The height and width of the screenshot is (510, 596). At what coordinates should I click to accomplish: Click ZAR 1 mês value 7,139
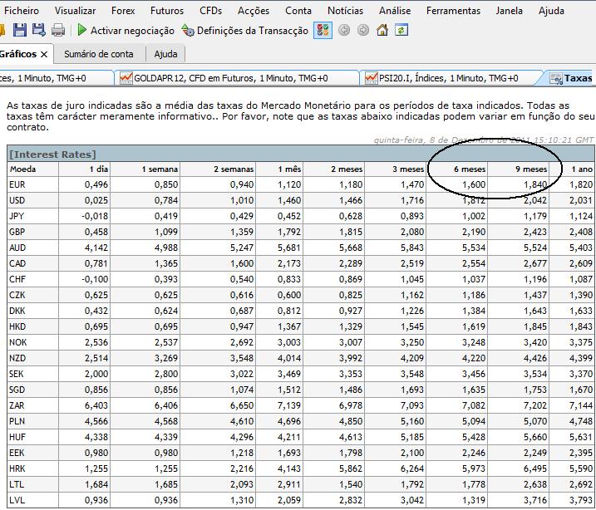point(289,405)
